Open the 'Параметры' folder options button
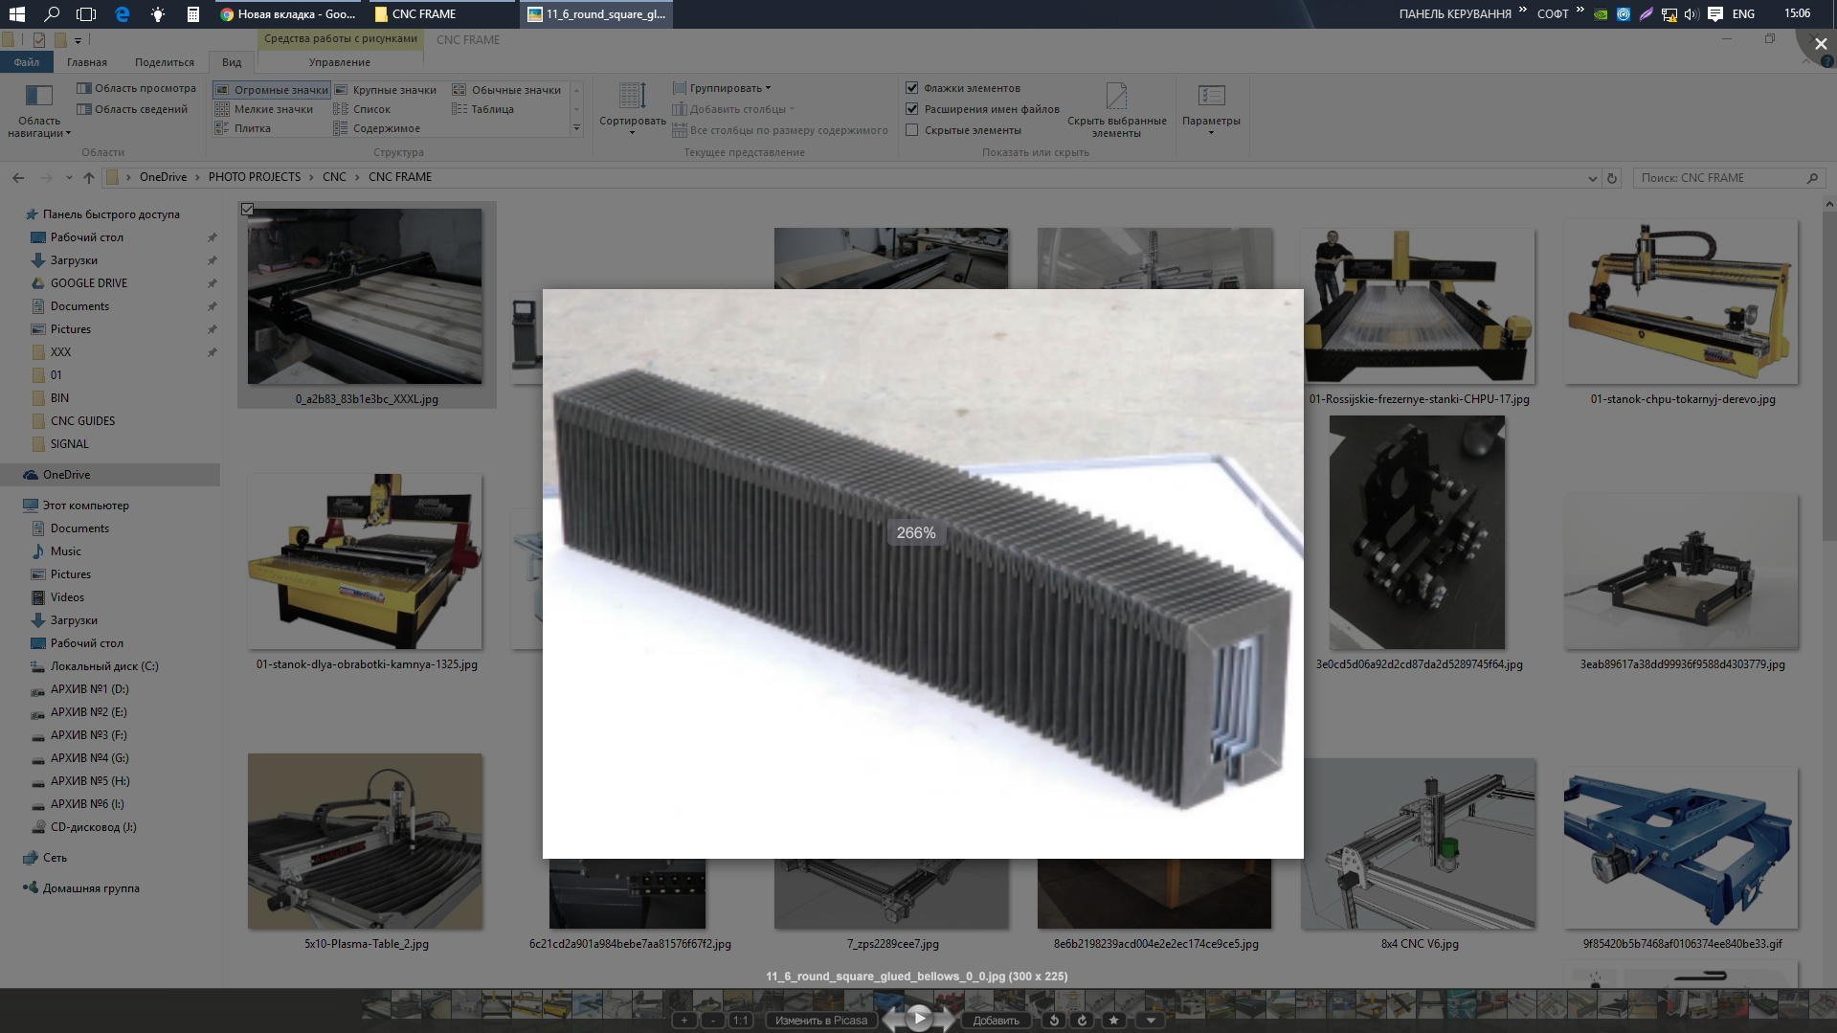Image resolution: width=1837 pixels, height=1033 pixels. coord(1211,109)
